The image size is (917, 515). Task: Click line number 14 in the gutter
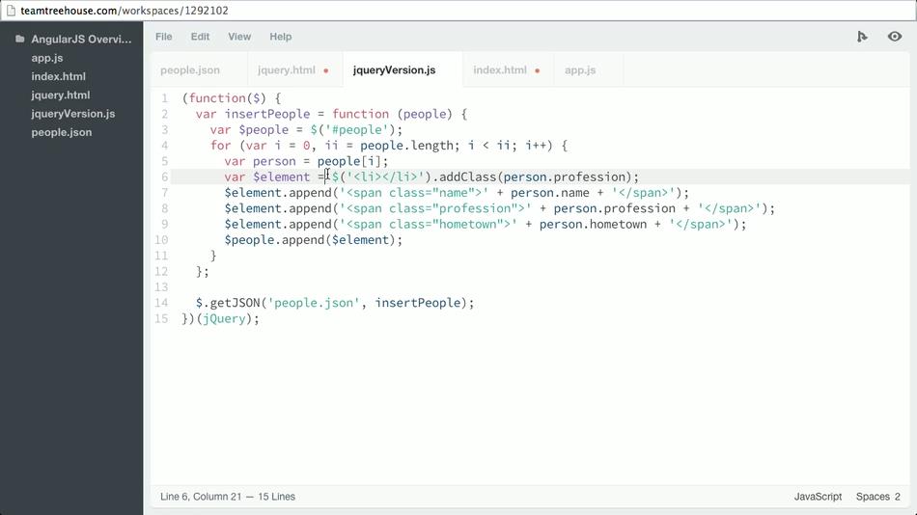161,303
